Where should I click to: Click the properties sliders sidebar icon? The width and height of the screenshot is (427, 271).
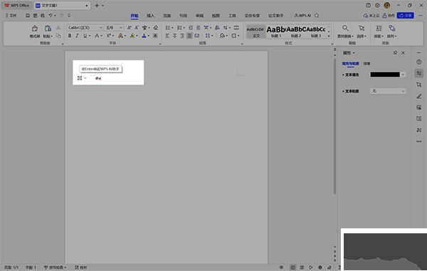pyautogui.click(x=419, y=73)
